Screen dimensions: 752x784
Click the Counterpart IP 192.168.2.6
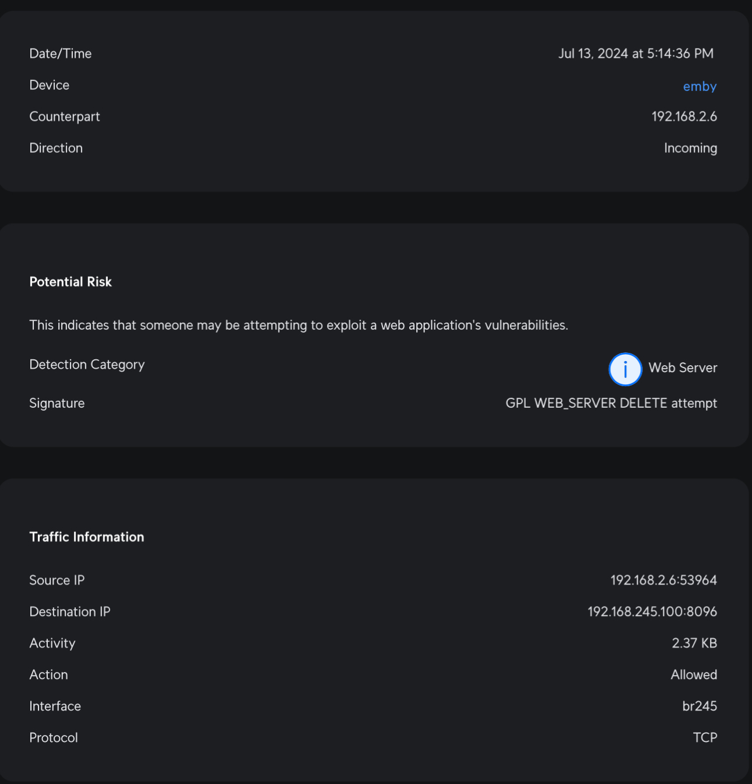tap(684, 117)
